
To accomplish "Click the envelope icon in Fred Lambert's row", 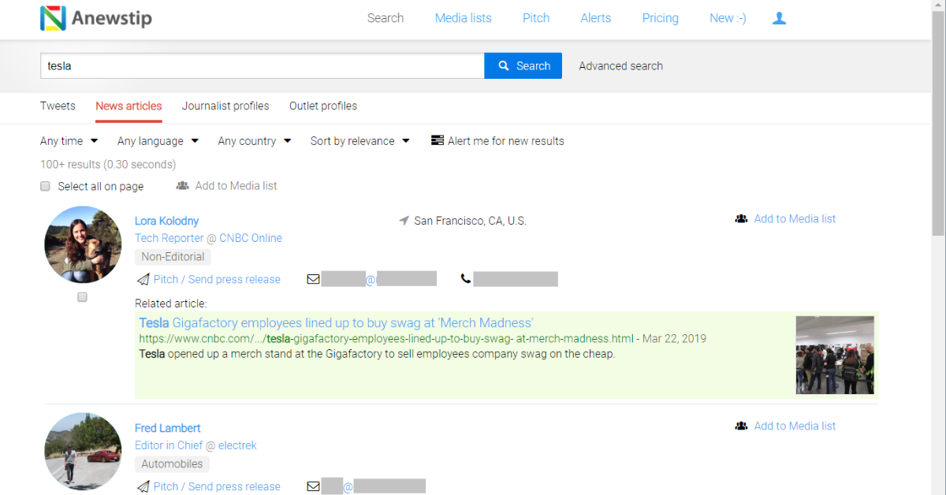I will point(314,486).
